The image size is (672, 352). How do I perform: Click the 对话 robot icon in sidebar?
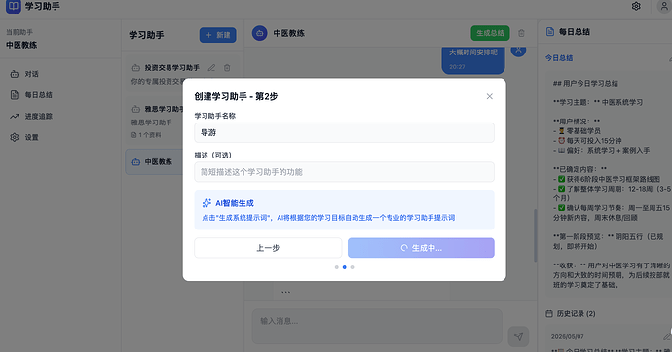[x=15, y=74]
